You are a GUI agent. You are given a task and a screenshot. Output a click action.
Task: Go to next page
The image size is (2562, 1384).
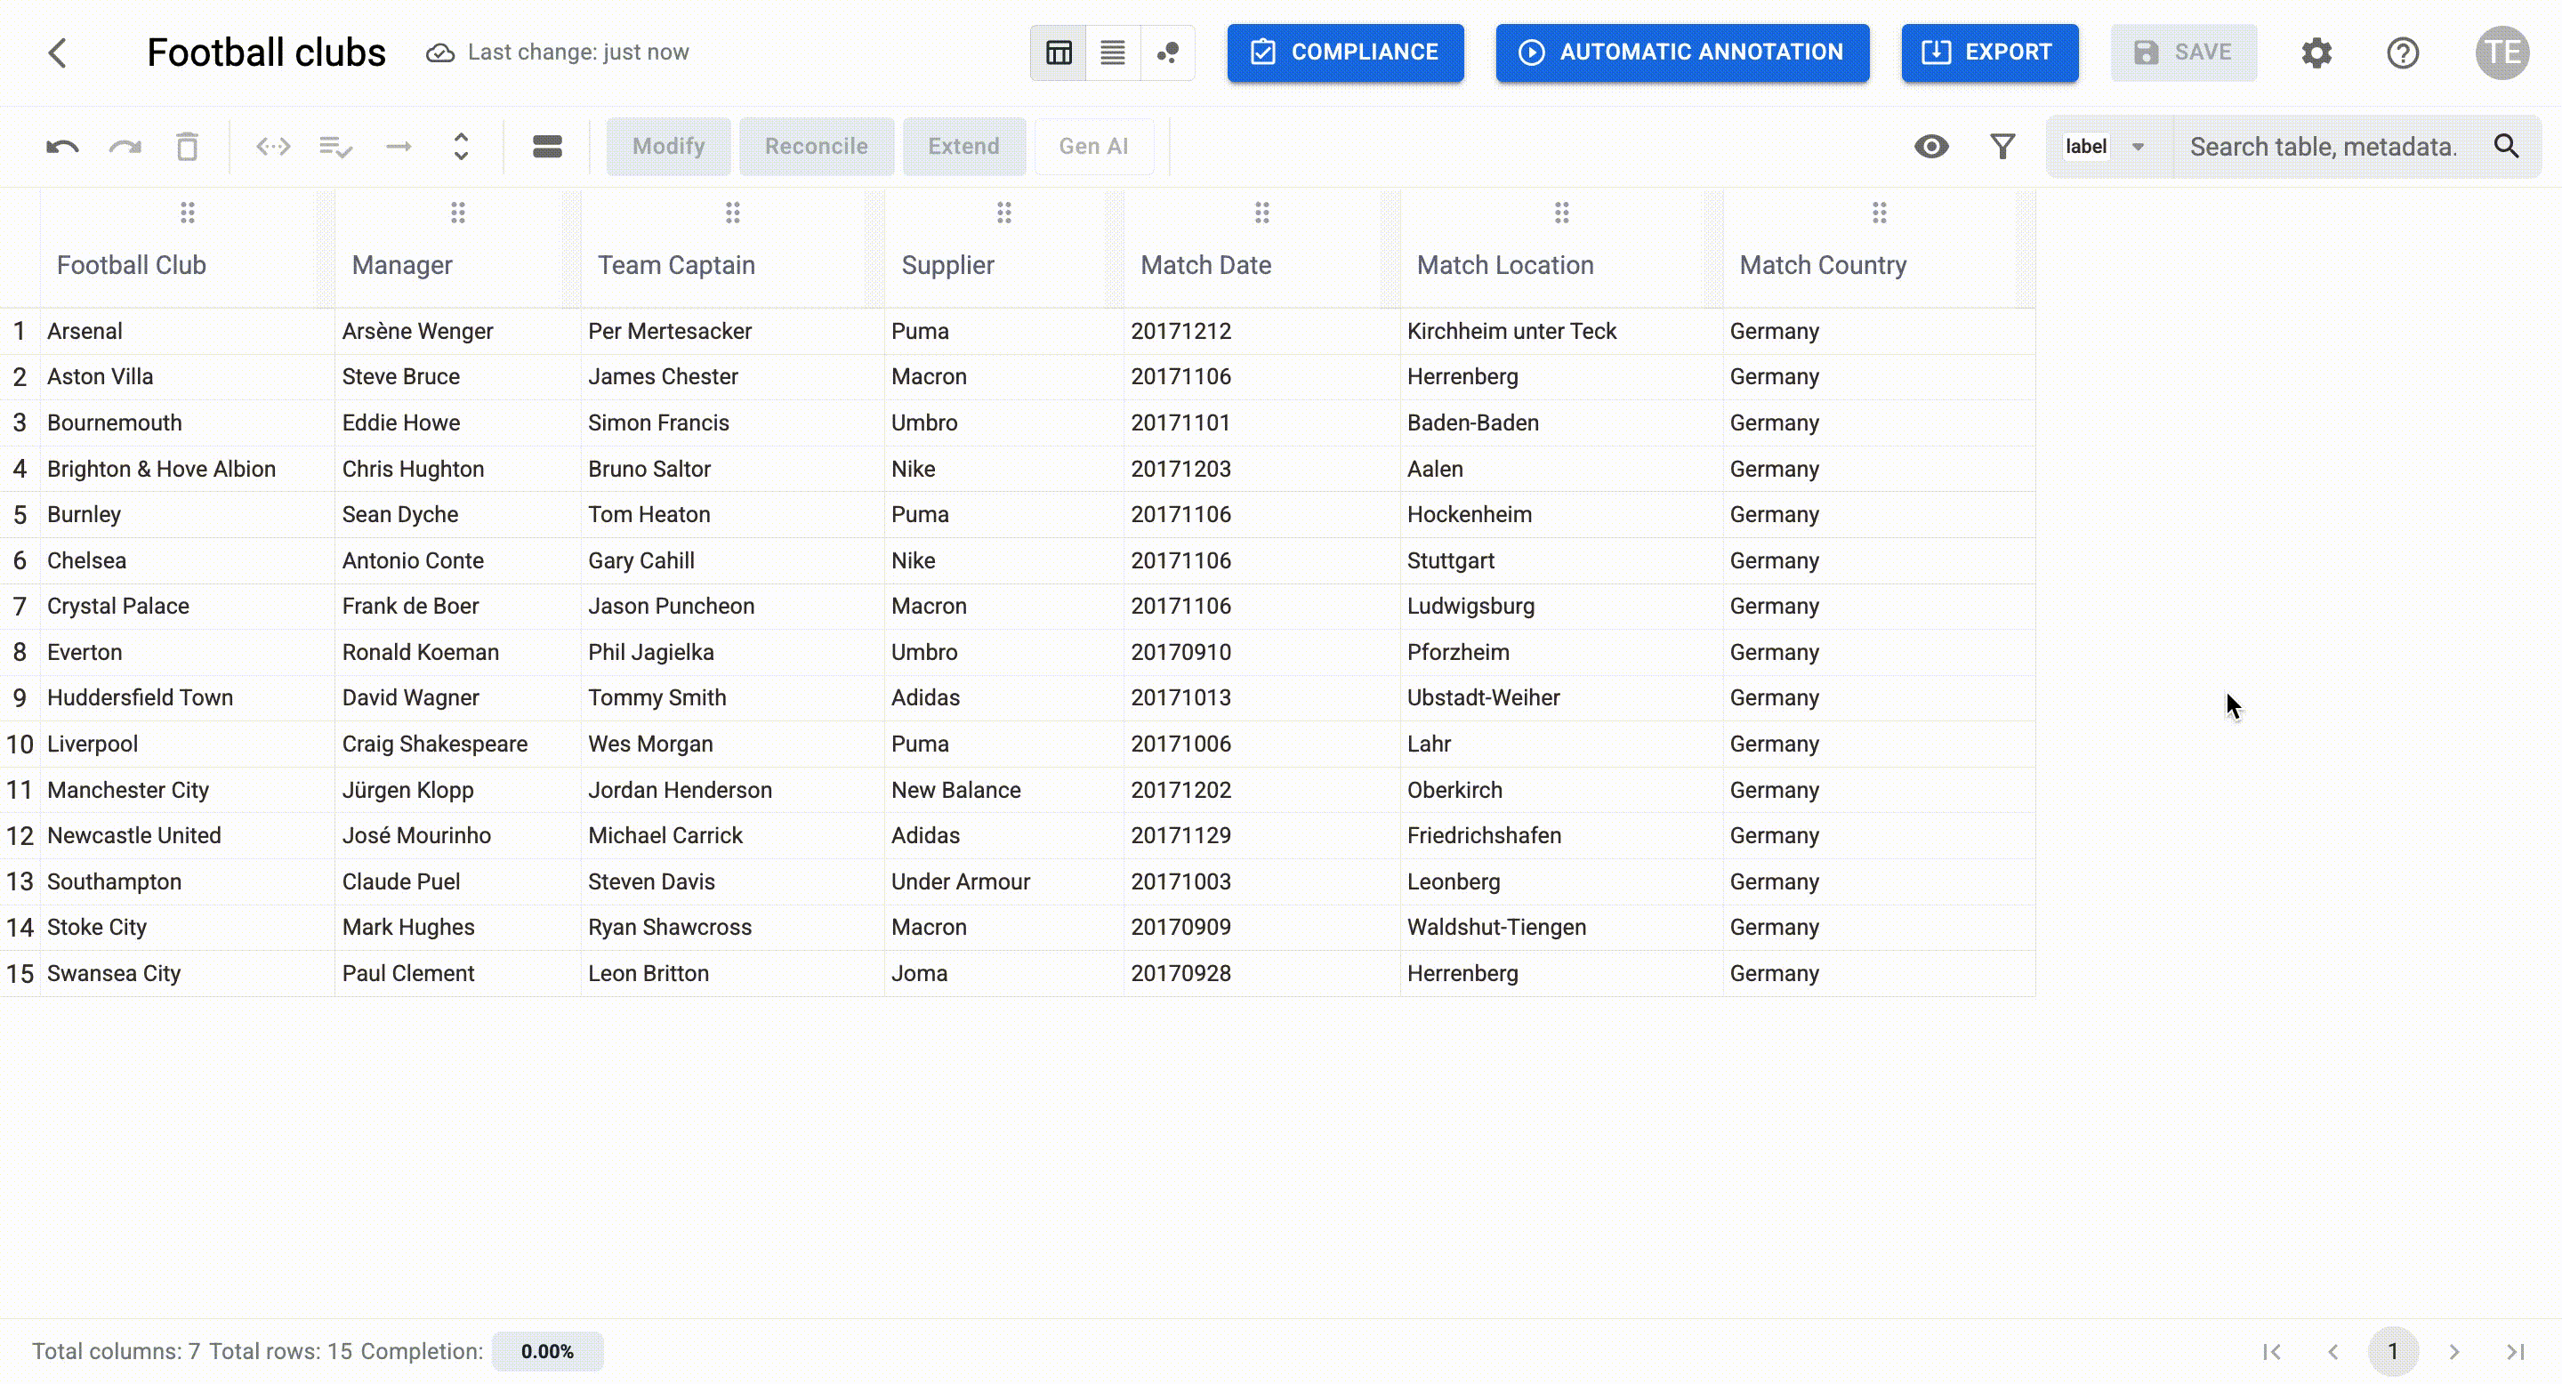click(x=2453, y=1352)
